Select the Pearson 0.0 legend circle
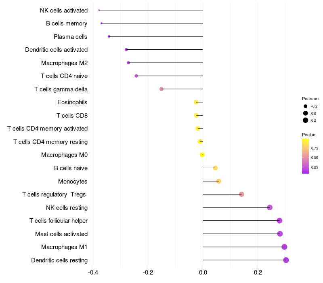 point(306,113)
